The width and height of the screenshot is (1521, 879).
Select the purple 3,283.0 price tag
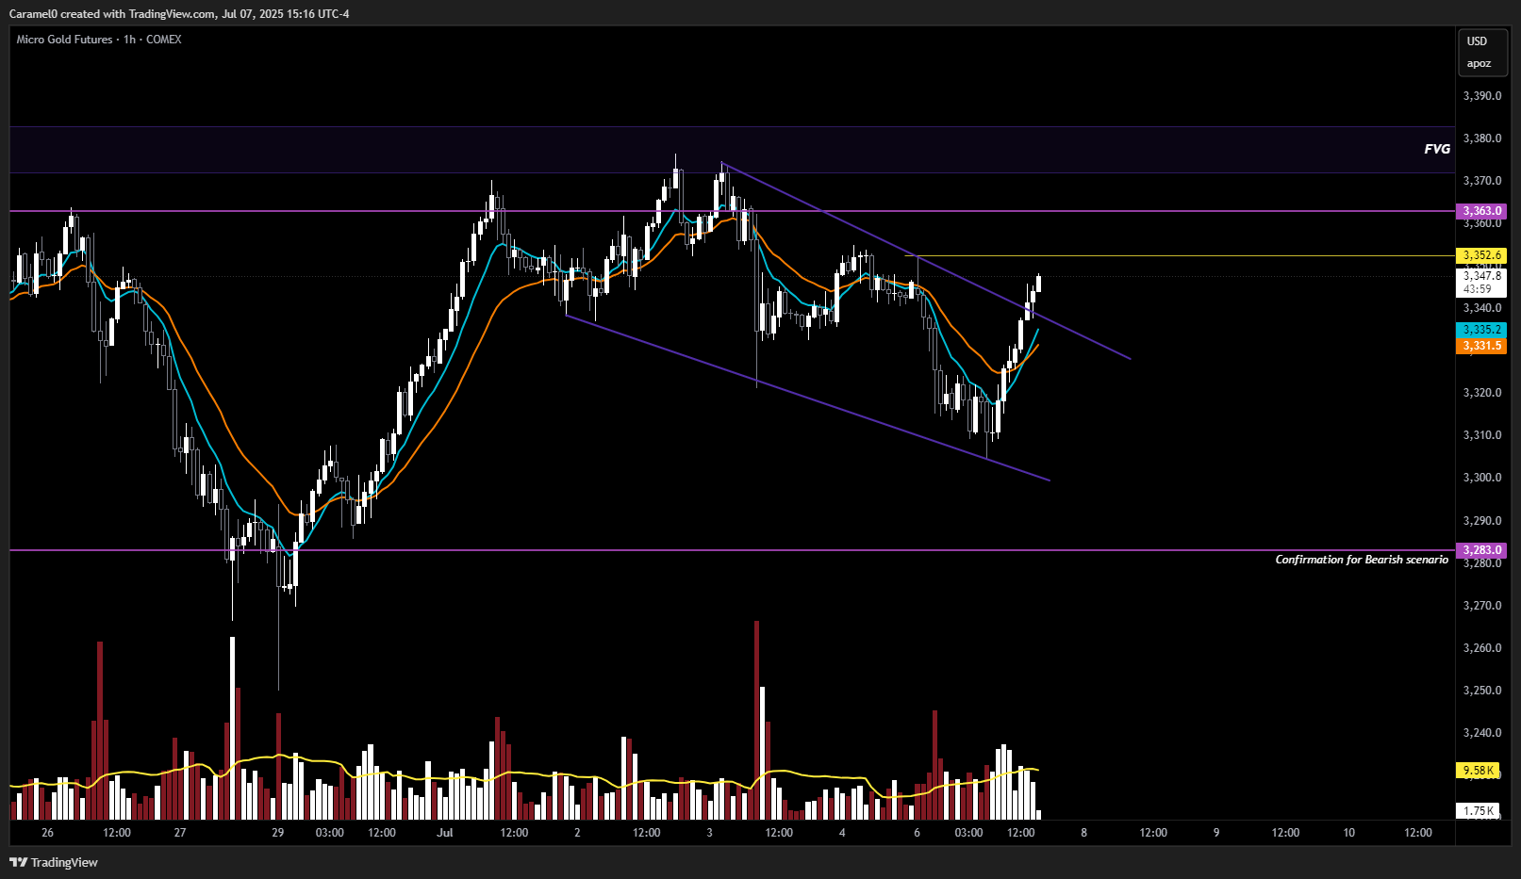tap(1482, 550)
